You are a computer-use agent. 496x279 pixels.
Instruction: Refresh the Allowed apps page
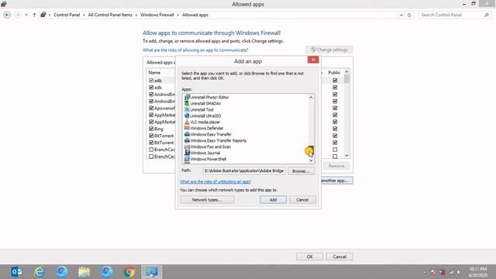point(409,15)
